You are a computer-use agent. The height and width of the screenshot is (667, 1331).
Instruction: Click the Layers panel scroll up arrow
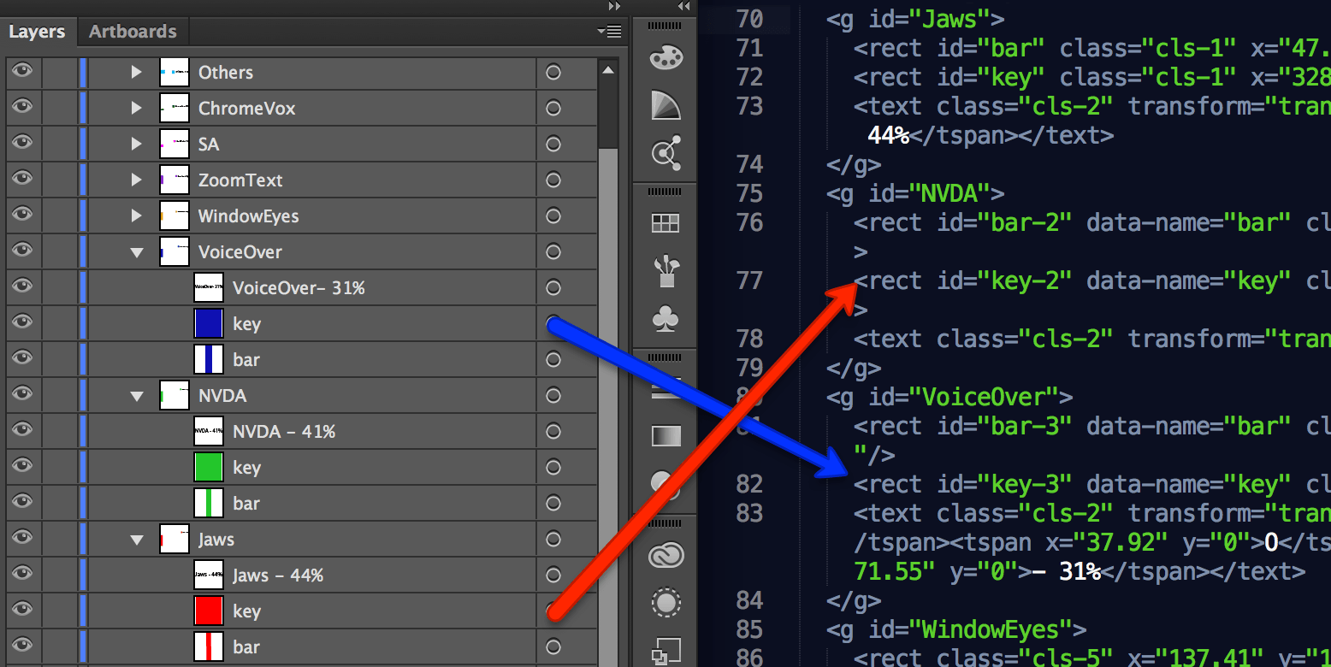(x=608, y=71)
